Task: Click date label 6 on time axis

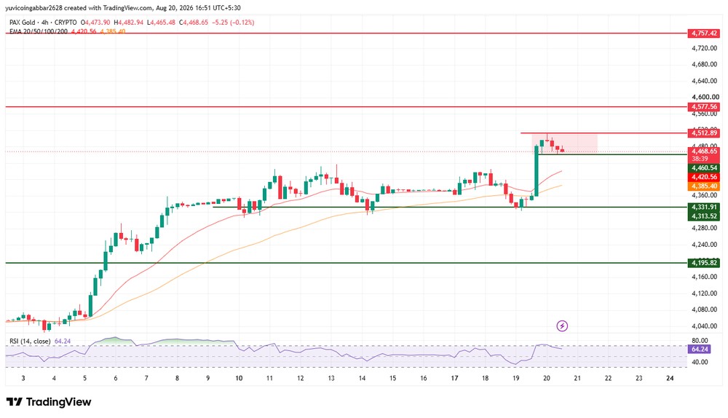Action: 116,379
